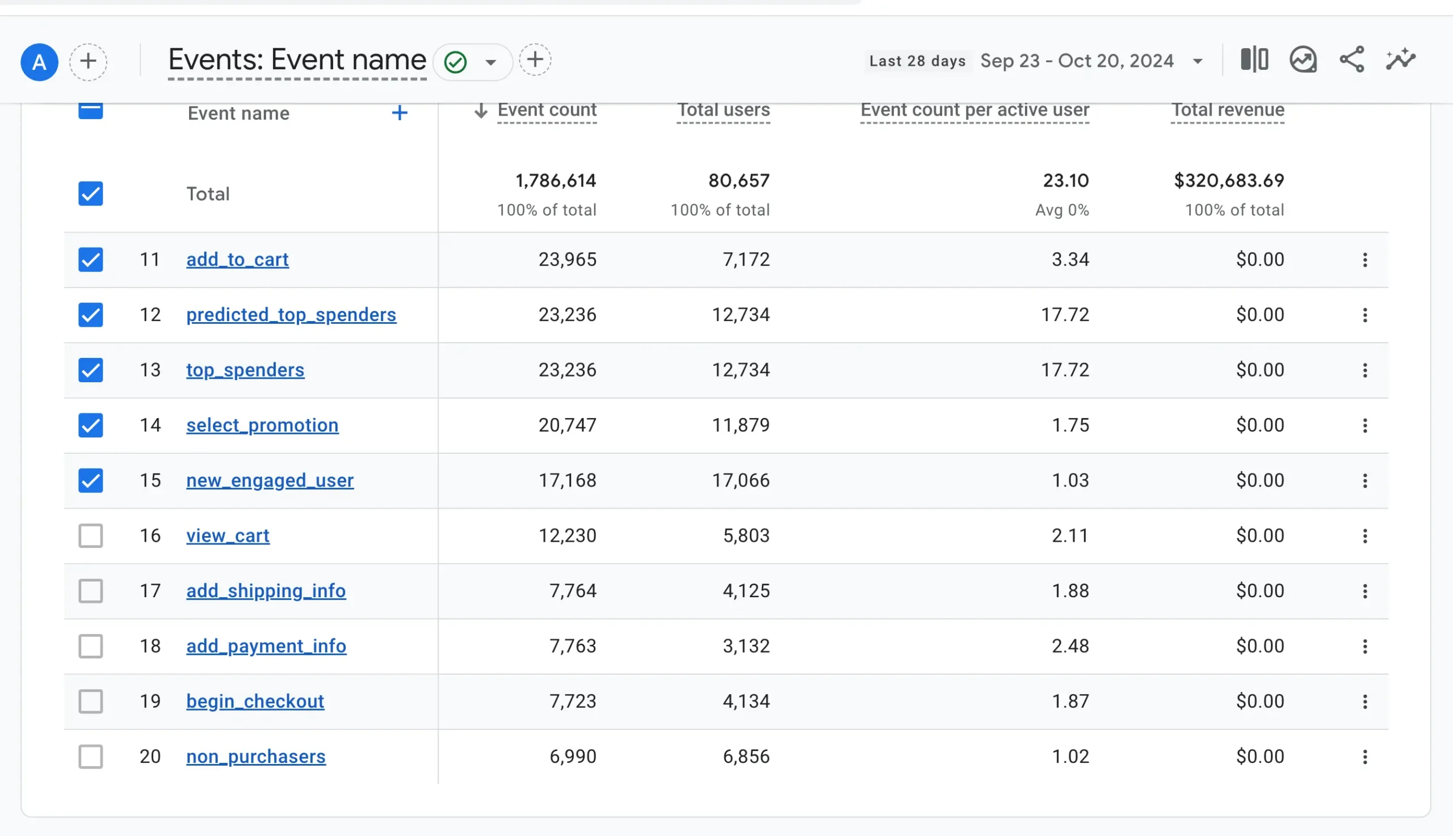Screen dimensions: 1453x836
Task: Uncheck the top_spenders row checkbox
Action: click(91, 370)
